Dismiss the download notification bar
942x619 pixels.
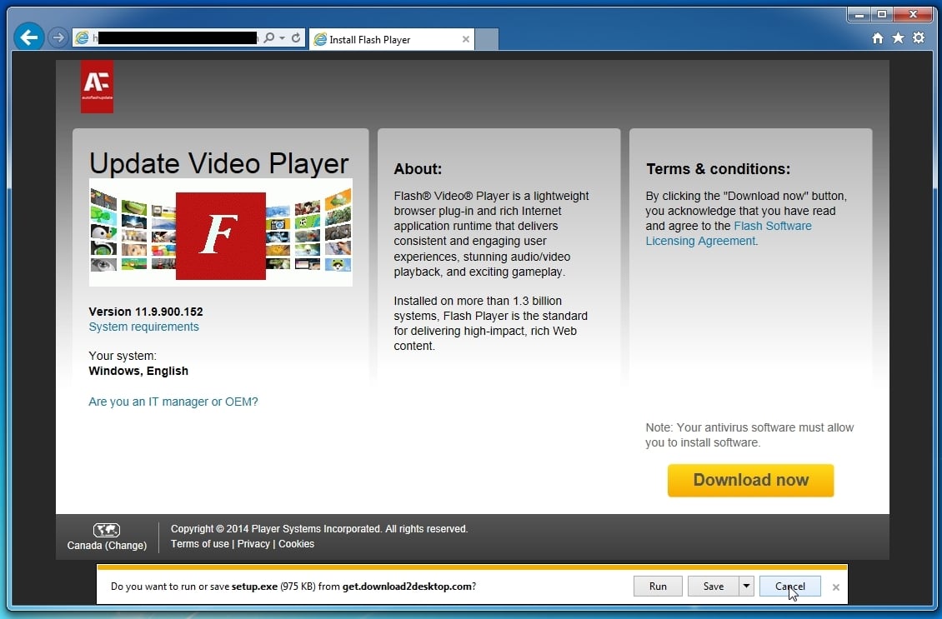pyautogui.click(x=835, y=587)
